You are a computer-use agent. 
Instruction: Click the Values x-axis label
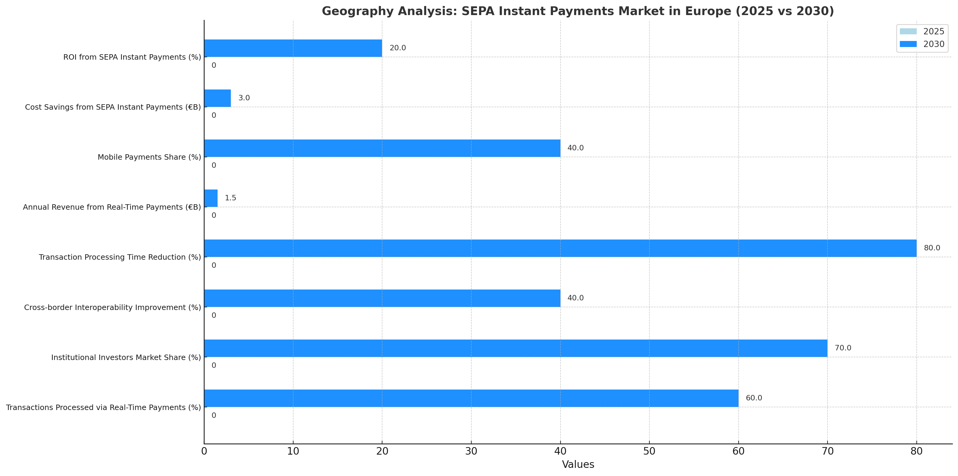pyautogui.click(x=578, y=465)
